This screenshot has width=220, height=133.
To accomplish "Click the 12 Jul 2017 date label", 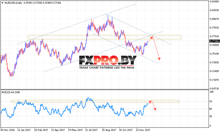I will tap(91, 130).
